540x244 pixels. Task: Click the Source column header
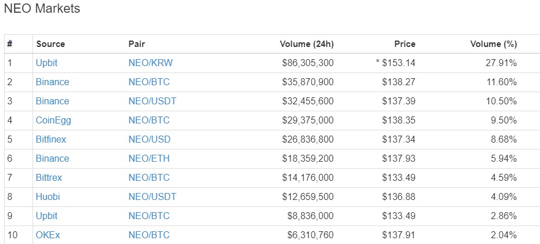tap(50, 44)
